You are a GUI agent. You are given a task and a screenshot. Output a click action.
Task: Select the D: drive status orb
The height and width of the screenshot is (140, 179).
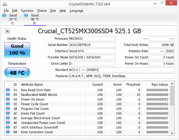pos(26,15)
